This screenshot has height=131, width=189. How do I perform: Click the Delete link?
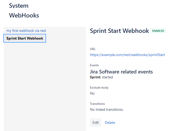pos(110,123)
